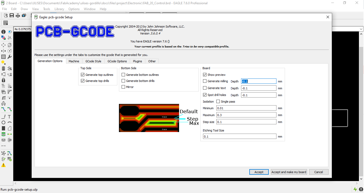Click the isolation Minimum field
This screenshot has width=364, height=193.
tap(246, 108)
